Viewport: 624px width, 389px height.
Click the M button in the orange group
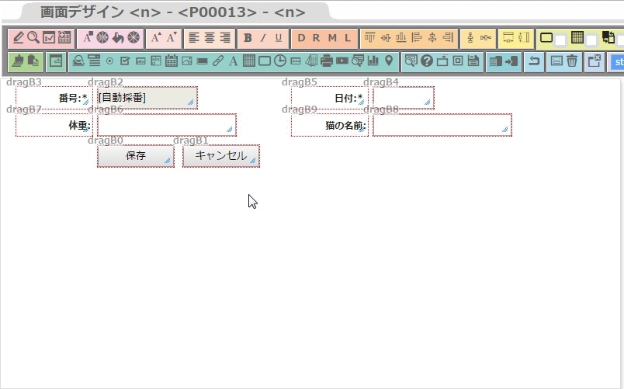(332, 38)
